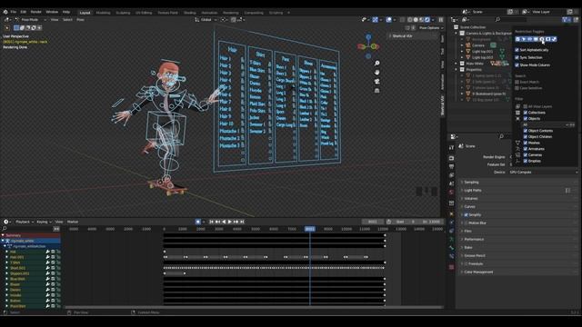Toggle the Simplify checkbox
This screenshot has width=582, height=327.
tap(467, 214)
